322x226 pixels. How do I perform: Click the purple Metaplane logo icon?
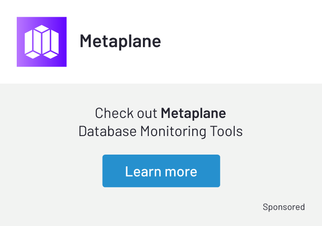click(42, 42)
